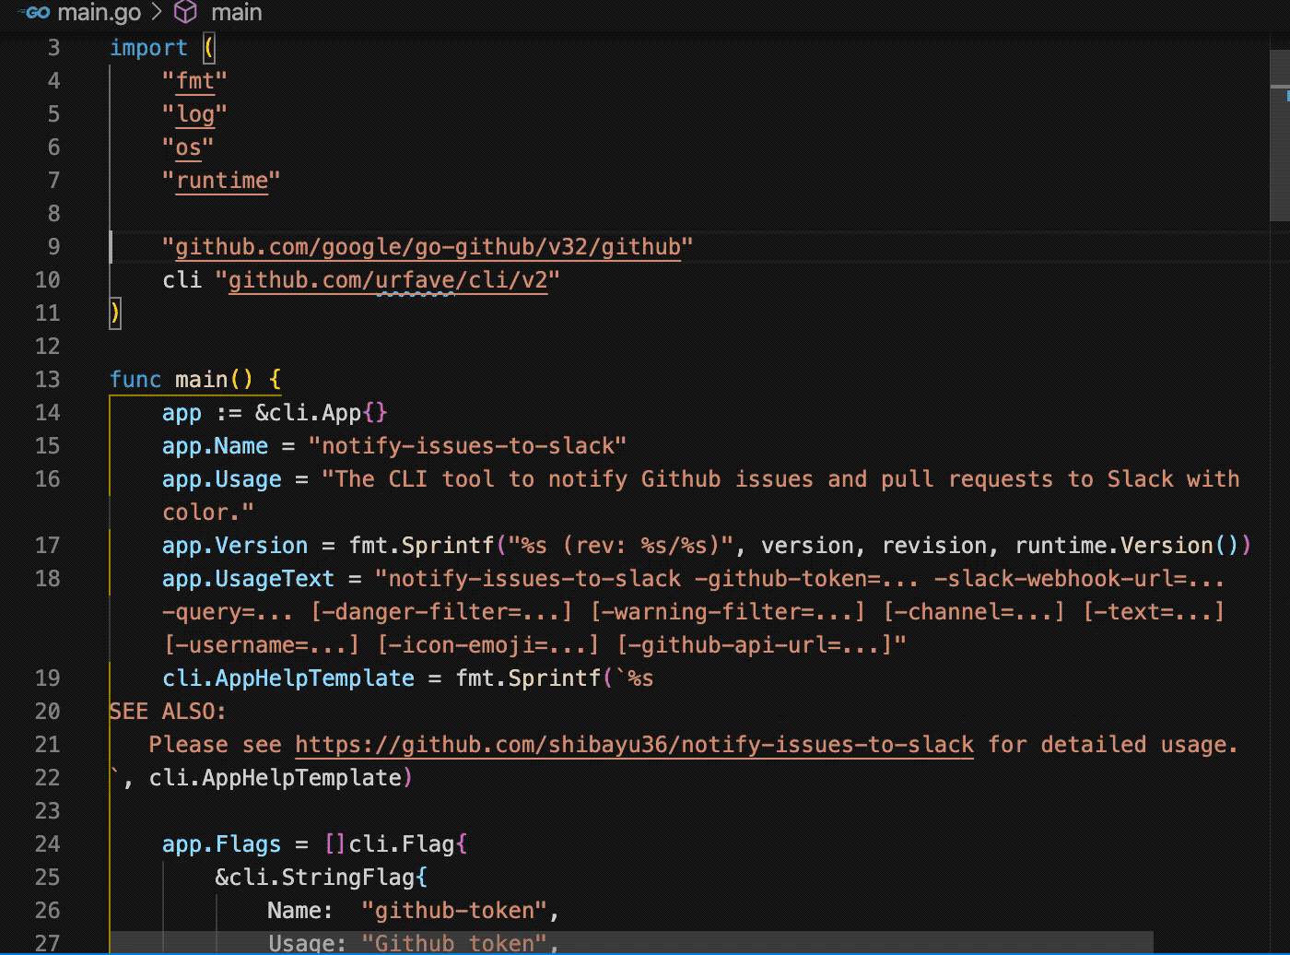This screenshot has height=955, width=1290.
Task: Open the shibayu36/notify-issues-to-slack URL in the code
Action: (635, 745)
